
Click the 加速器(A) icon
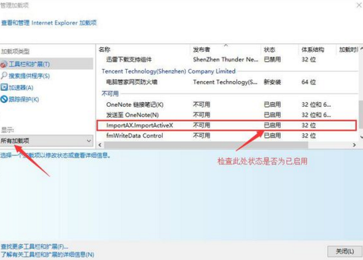click(x=4, y=88)
